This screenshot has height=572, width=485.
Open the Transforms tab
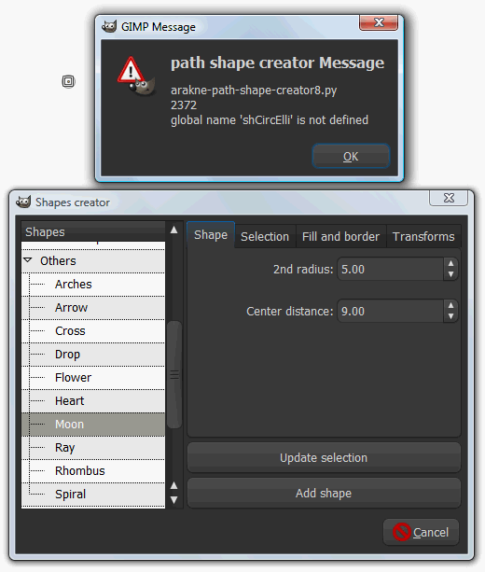tap(423, 236)
